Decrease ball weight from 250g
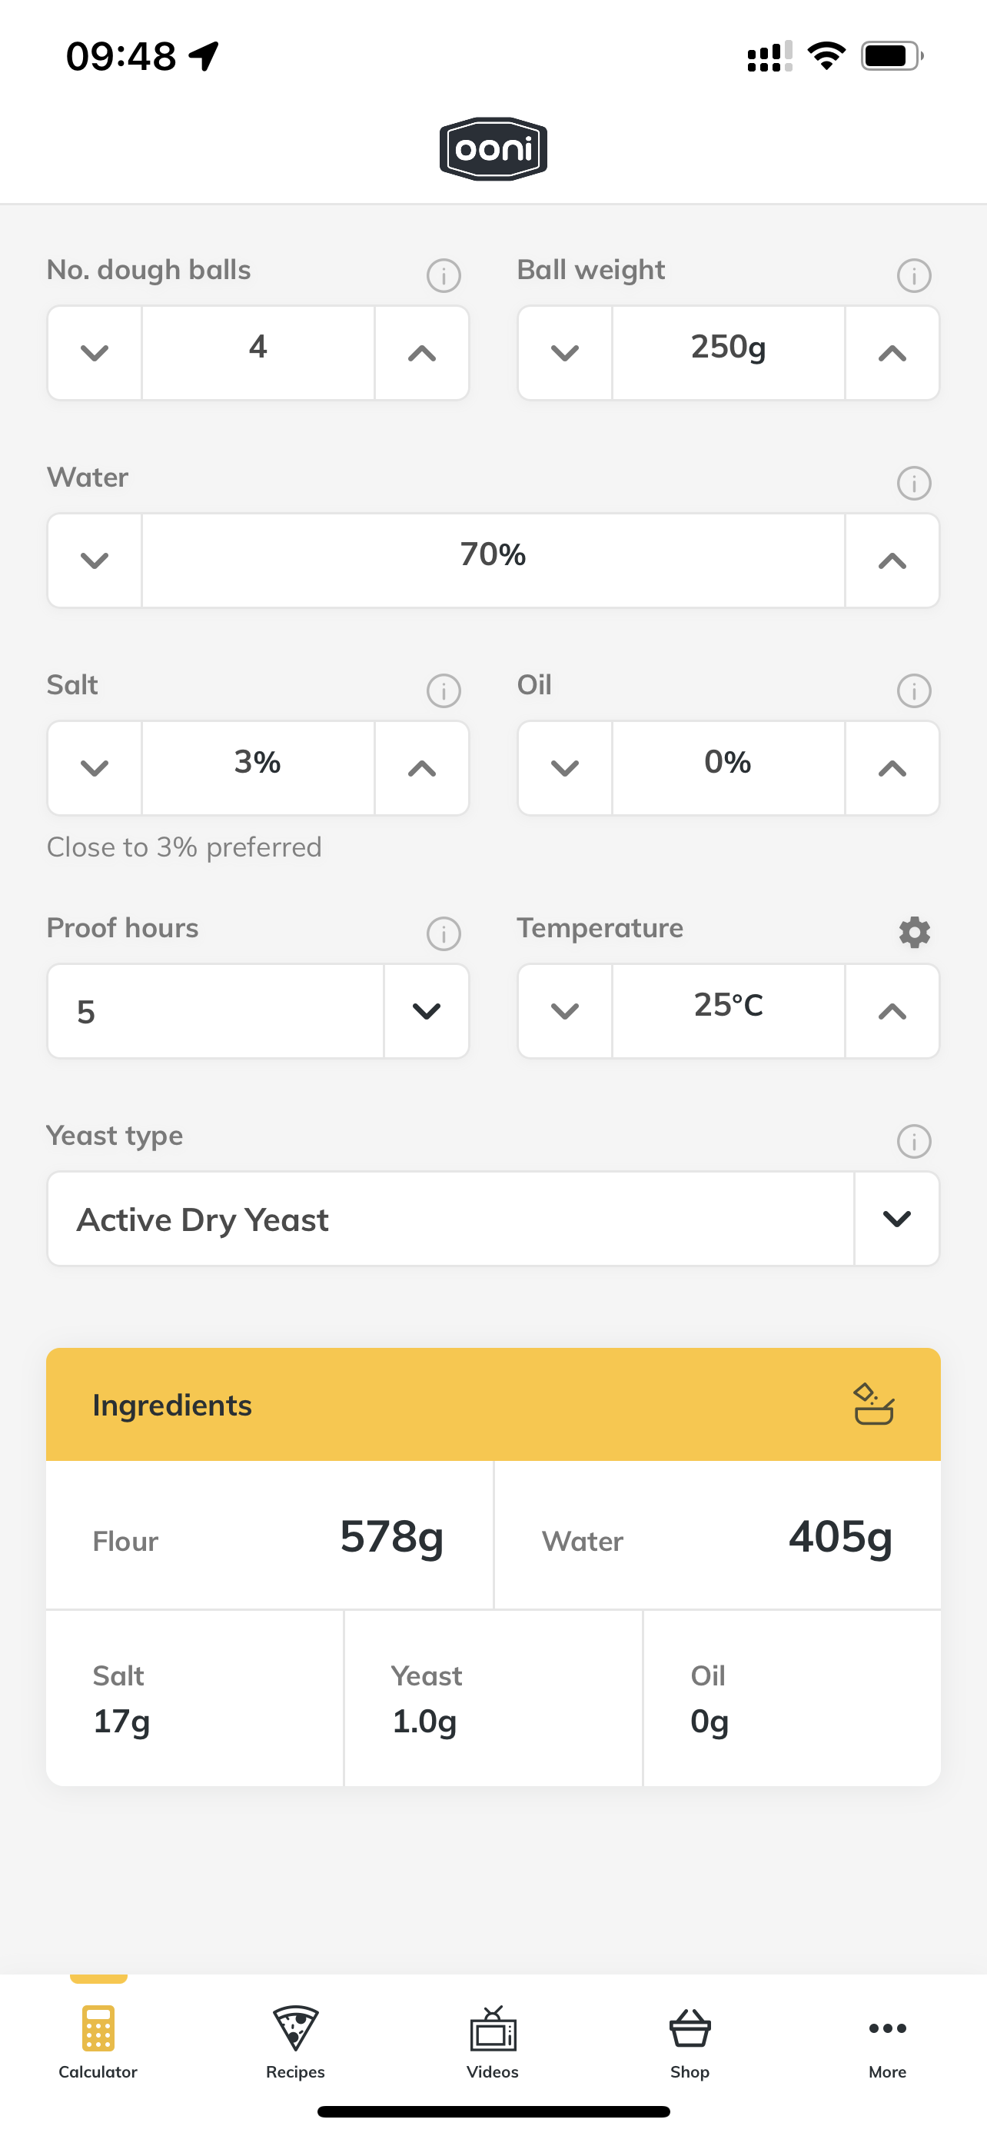This screenshot has width=987, height=2136. tap(565, 353)
